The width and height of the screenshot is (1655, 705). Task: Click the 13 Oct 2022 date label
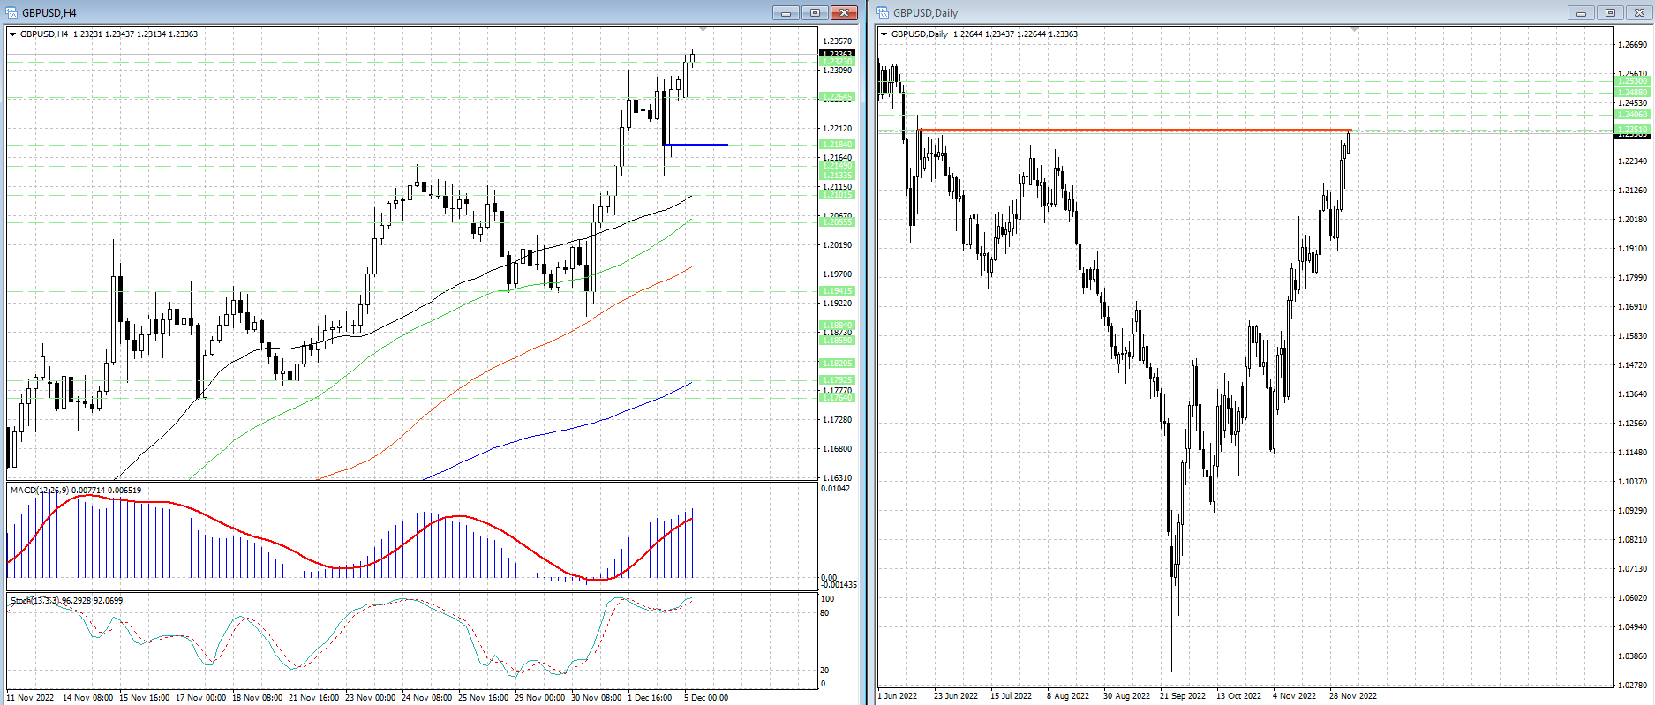pos(1238,696)
